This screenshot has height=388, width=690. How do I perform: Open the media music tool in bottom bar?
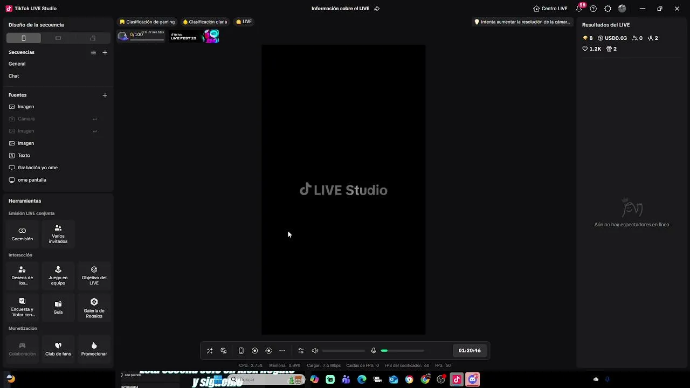coord(224,351)
